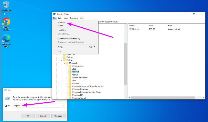Click the tree pane vertical scrollbar thumb

(x=125, y=64)
